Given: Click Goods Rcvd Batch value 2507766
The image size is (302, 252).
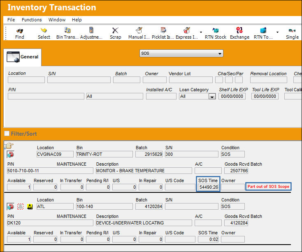Looking at the screenshot, I should click(236, 171).
